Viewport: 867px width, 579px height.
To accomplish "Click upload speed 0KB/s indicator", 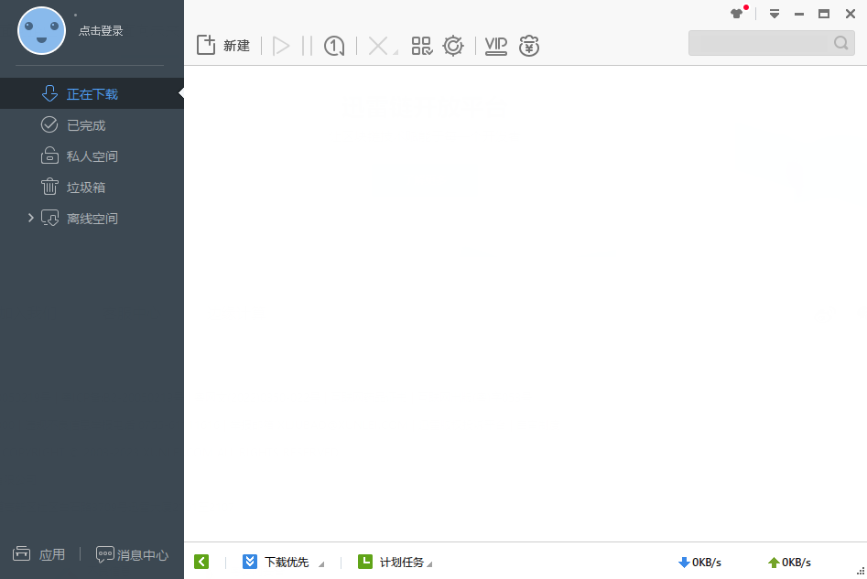I will 789,563.
